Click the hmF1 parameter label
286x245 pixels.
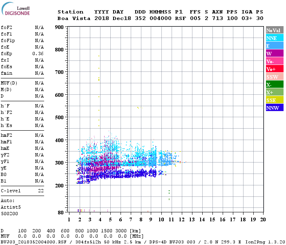pyautogui.click(x=7, y=142)
